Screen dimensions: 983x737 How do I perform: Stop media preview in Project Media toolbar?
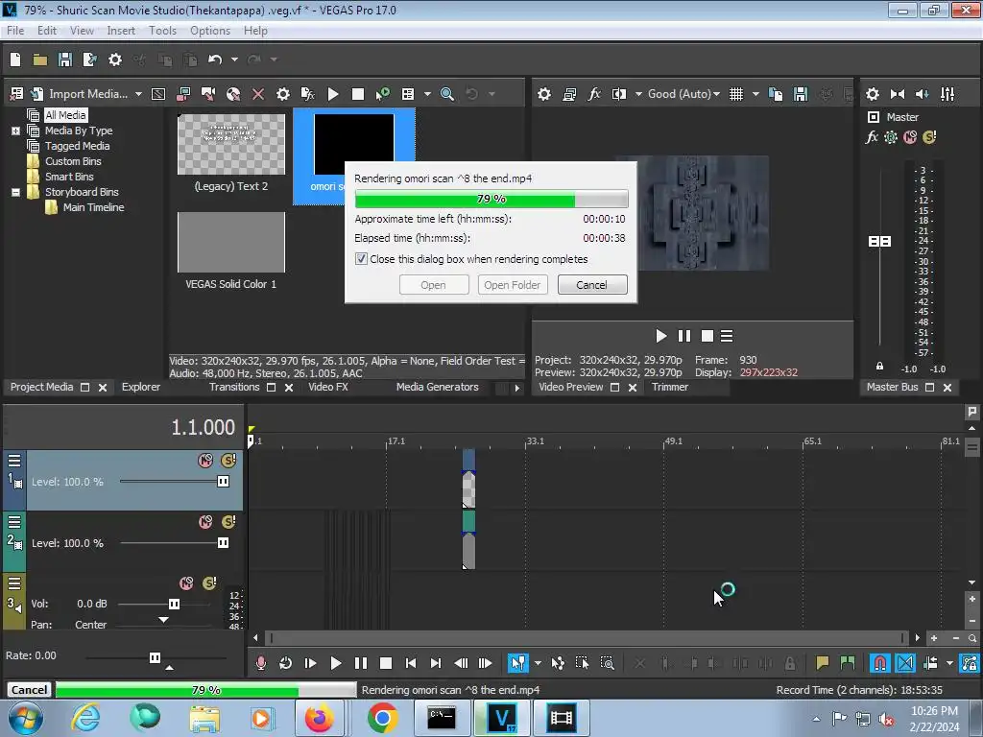(358, 94)
